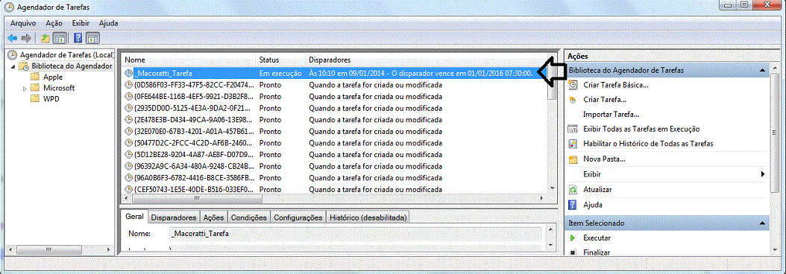786x274 pixels.
Task: Click the Microsoft folder icon in tree
Action: tap(34, 88)
